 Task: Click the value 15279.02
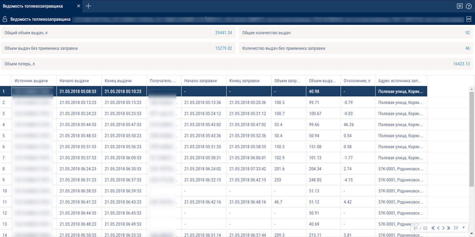click(223, 48)
